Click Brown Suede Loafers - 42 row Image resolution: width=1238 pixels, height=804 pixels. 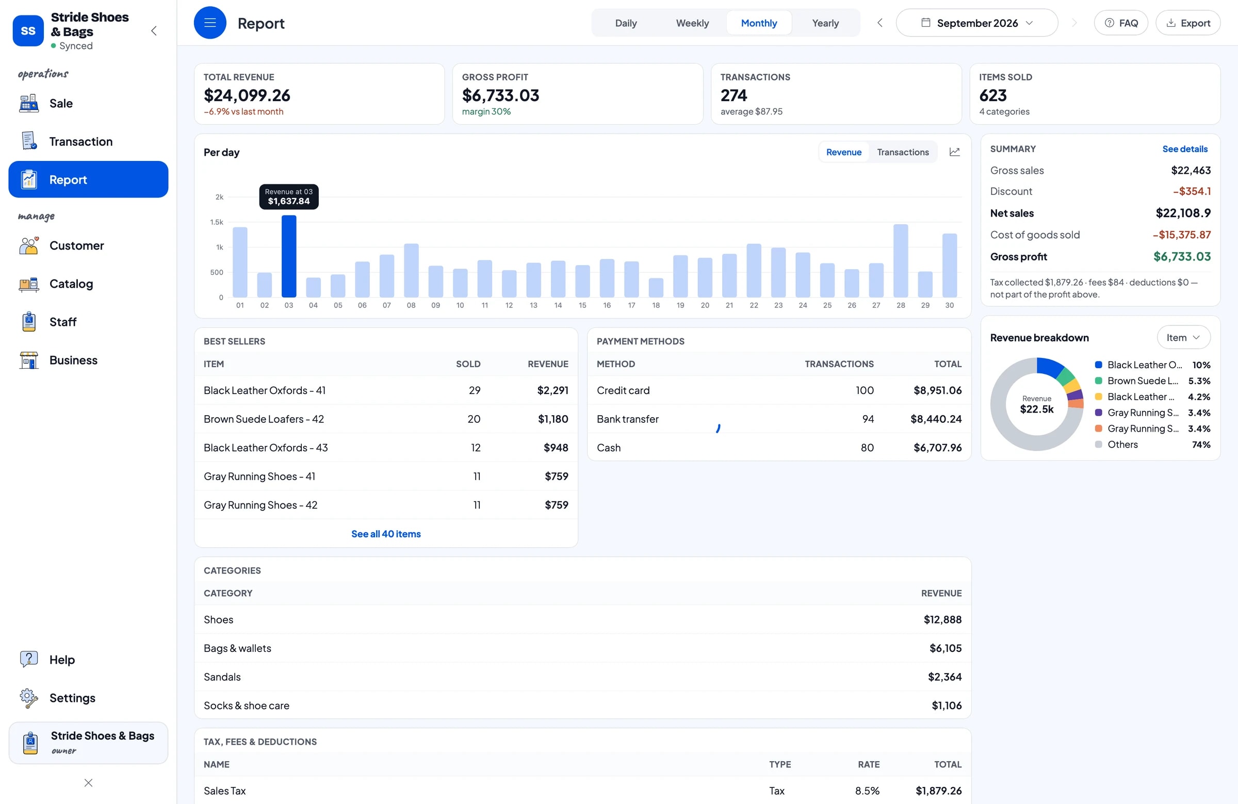pos(385,419)
